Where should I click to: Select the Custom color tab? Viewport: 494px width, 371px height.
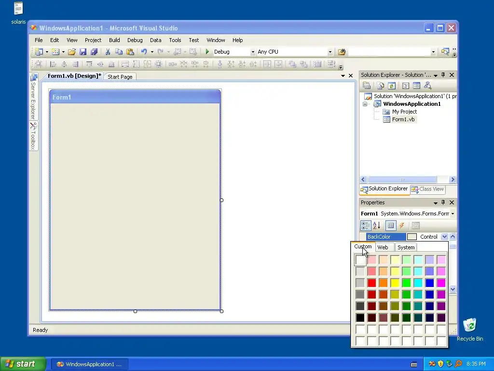pyautogui.click(x=363, y=247)
